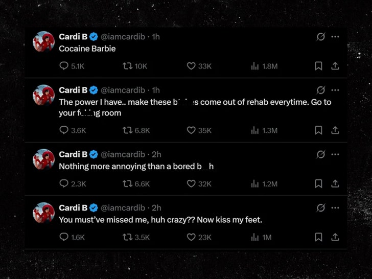The image size is (372, 279).
Task: Share the "Now kiss my feet" tweet
Action: pos(335,237)
